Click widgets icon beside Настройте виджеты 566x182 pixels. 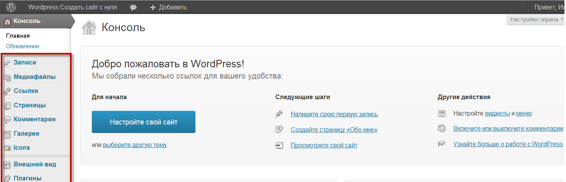point(441,114)
